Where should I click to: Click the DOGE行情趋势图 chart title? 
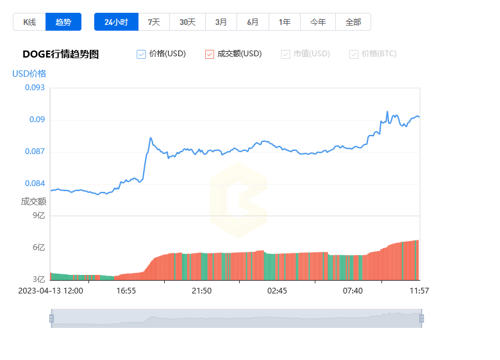coord(61,54)
